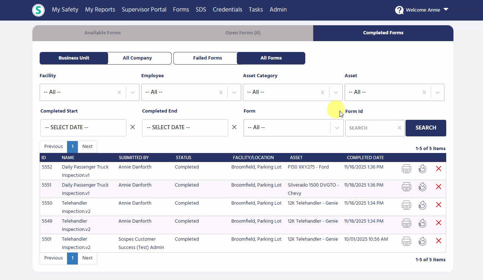Print the form with ID 5552
Viewport: 483px width, 280px height.
406,169
